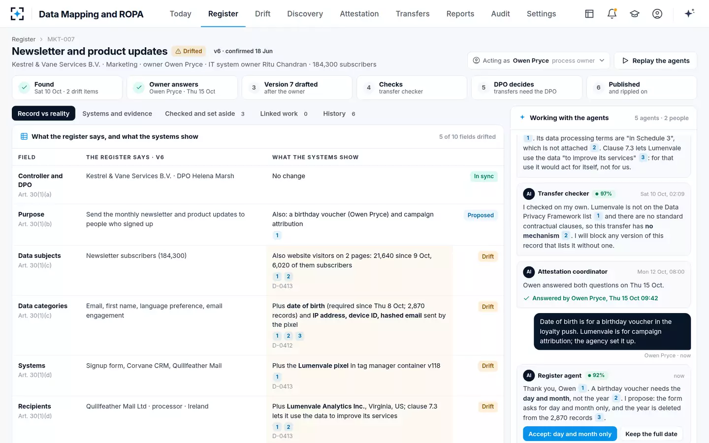
Task: Open citation 2 in Recipients row
Action: tap(289, 427)
